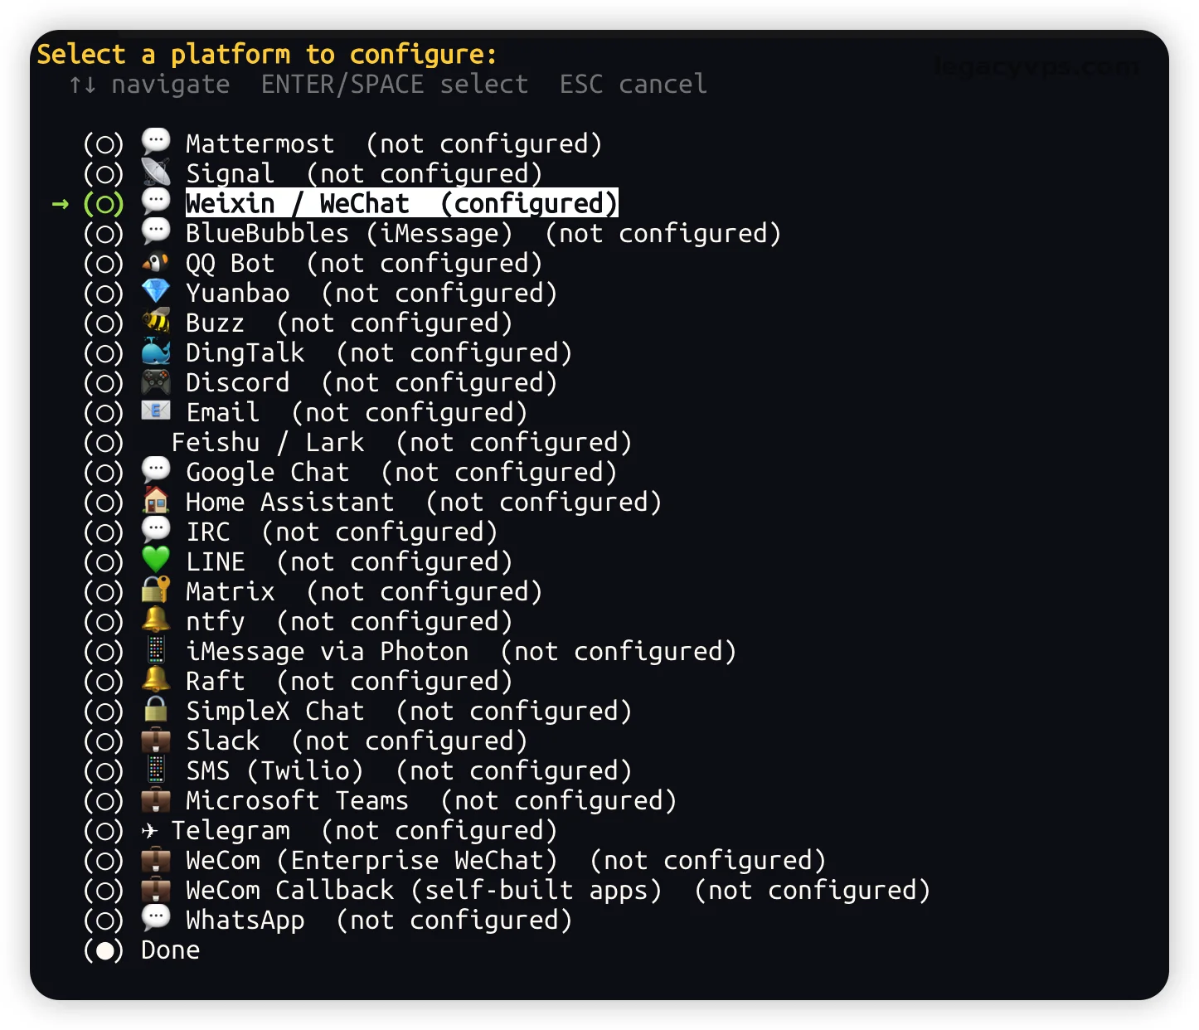Select the Mattermost radio button

104,144
